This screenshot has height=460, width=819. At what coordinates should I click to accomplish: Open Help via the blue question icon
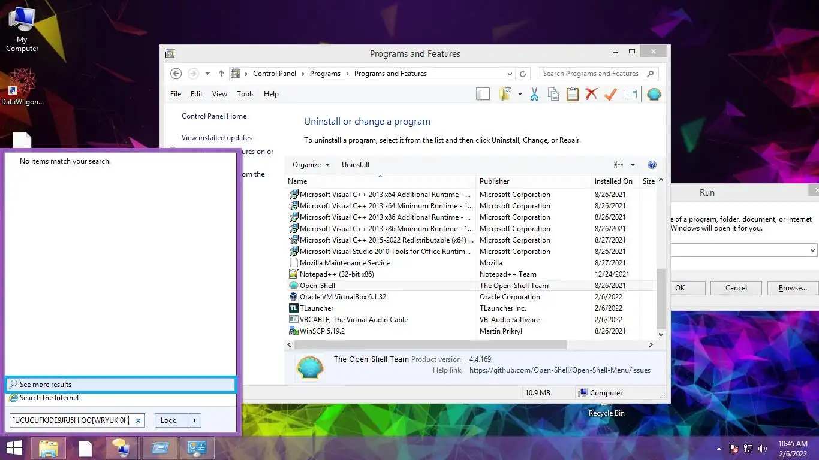coord(652,165)
